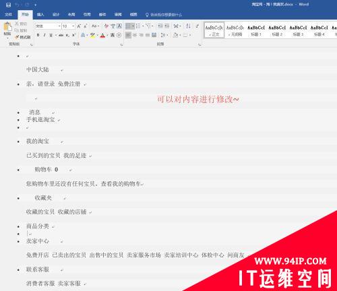Click the text highlight color marker icon
The height and width of the screenshot is (291, 337).
(x=92, y=35)
